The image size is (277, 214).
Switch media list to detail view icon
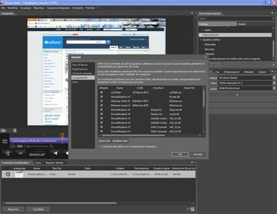192,209
